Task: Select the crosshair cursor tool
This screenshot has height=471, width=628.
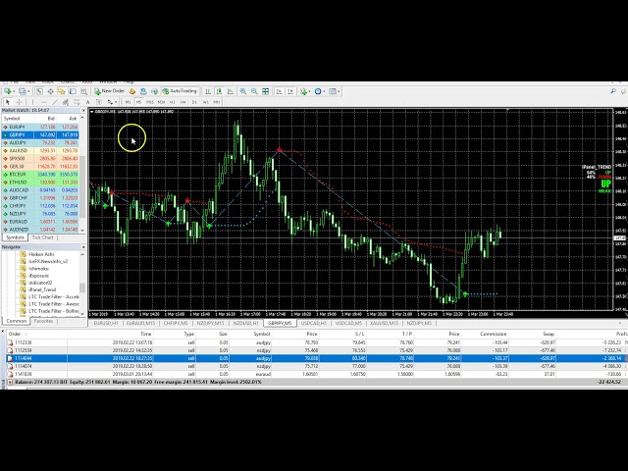Action: 19,101
